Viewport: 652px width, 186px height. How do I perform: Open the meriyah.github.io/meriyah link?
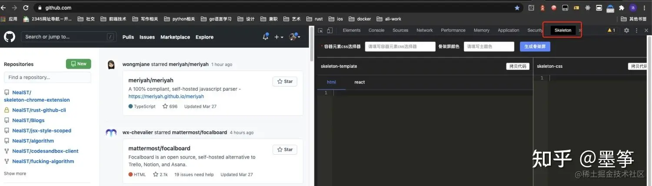click(166, 96)
